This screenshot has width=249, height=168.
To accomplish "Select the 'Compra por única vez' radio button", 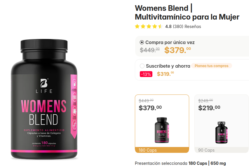I will (142, 42).
